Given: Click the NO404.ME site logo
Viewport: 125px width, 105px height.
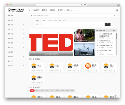Looking at the screenshot, I should click(16, 10).
